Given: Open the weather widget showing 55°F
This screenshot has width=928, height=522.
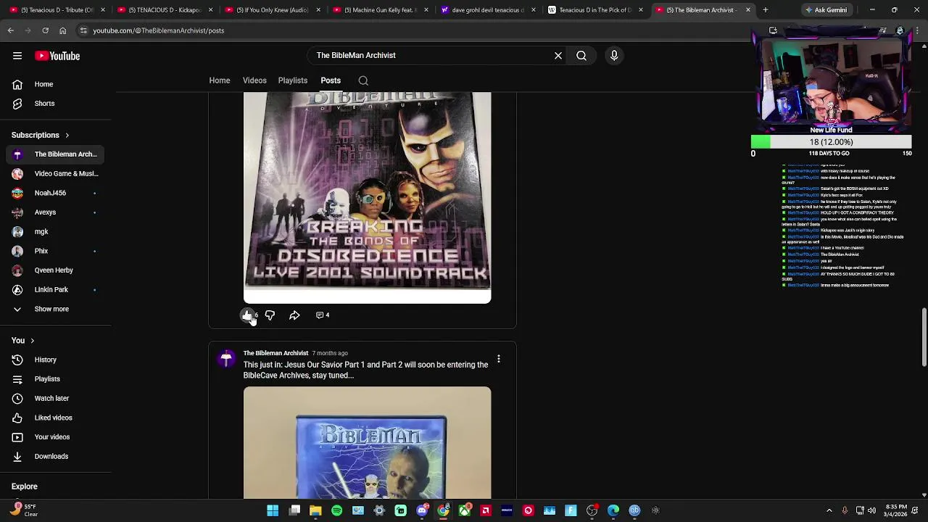Looking at the screenshot, I should pos(24,510).
